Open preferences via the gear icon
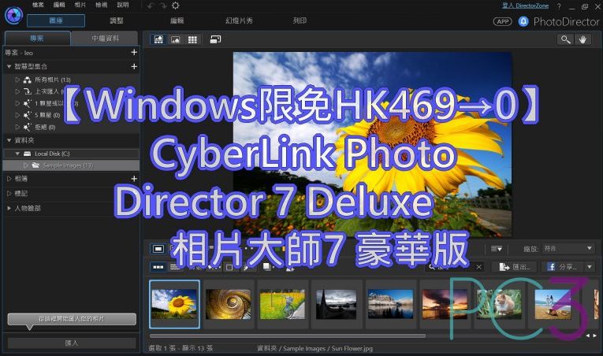This screenshot has width=603, height=356. coord(175,6)
